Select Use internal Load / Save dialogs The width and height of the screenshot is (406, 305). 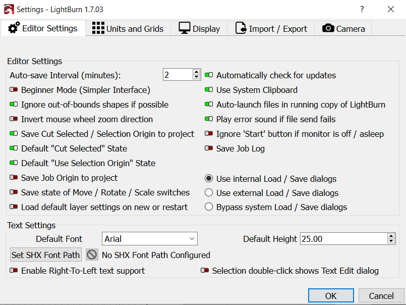[209, 178]
